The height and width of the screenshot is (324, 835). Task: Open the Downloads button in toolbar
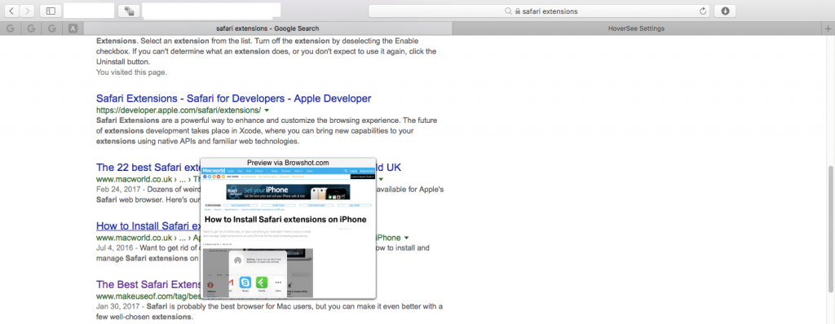point(725,11)
